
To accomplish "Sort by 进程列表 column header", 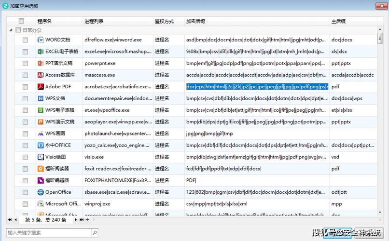I will pyautogui.click(x=118, y=21).
